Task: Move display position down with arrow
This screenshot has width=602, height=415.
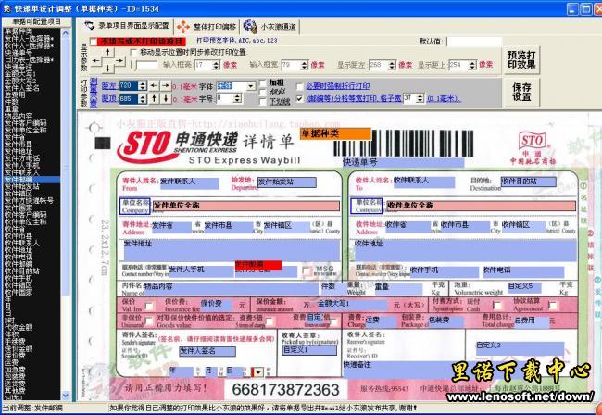Action: (107, 69)
